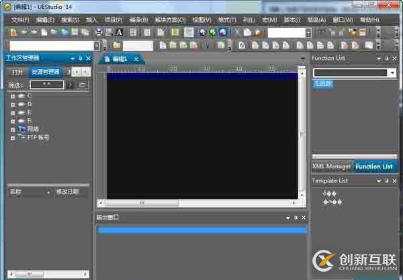Click the yellow-green column toolbar icon
The height and width of the screenshot is (280, 403).
coord(175,32)
